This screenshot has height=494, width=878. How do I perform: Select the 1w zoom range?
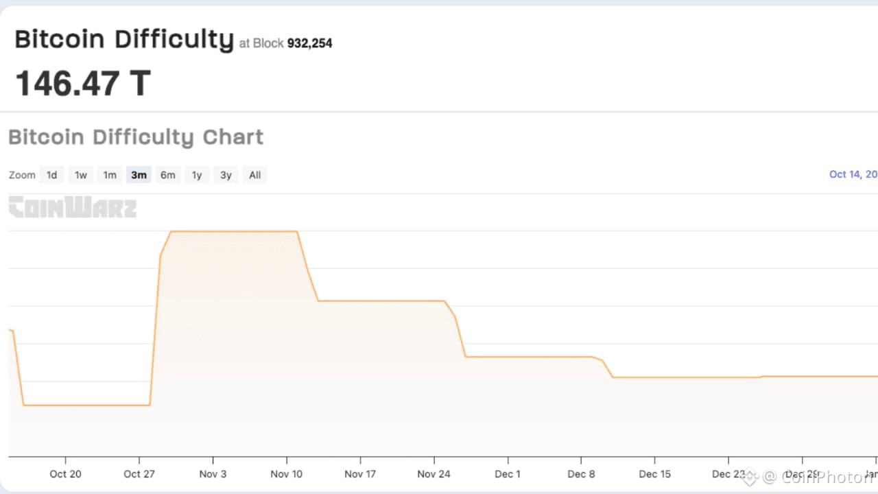coord(81,175)
